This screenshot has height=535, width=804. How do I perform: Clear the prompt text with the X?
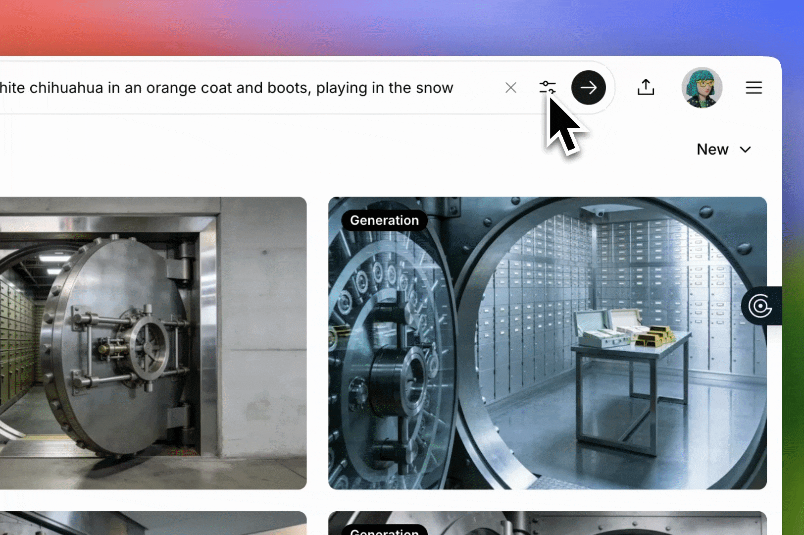pos(510,88)
